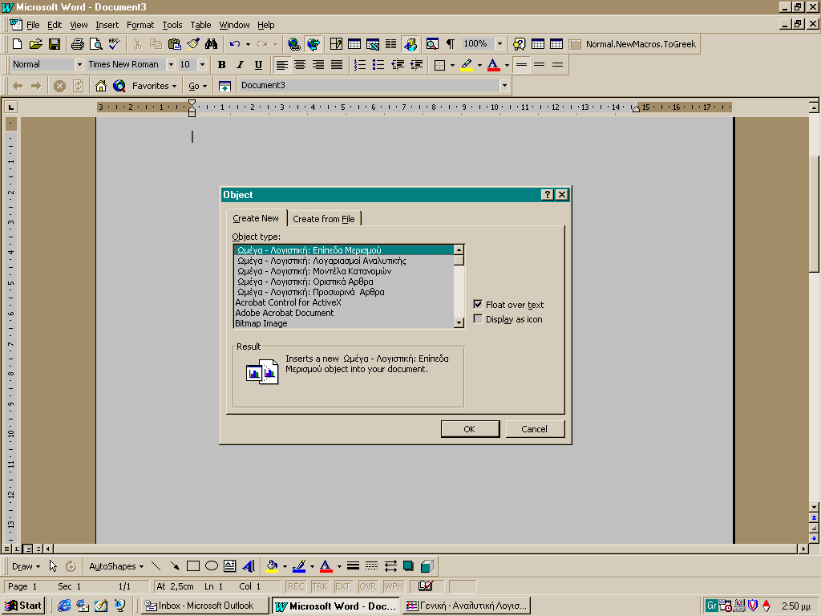Image resolution: width=821 pixels, height=616 pixels.
Task: Switch to the Create from File tab
Action: click(x=324, y=219)
